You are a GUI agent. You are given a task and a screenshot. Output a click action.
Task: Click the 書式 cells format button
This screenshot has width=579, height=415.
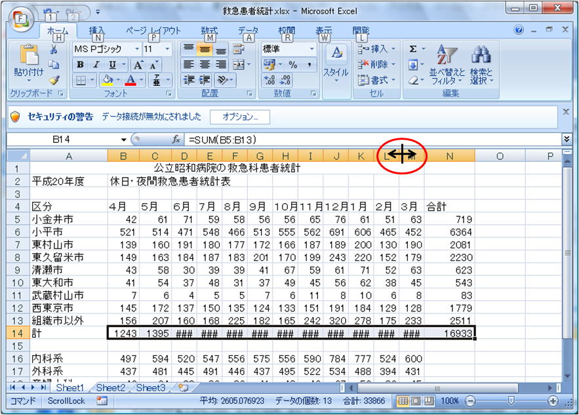click(x=376, y=80)
